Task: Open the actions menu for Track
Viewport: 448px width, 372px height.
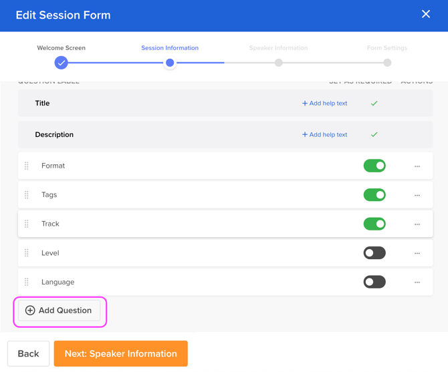Action: (x=417, y=224)
